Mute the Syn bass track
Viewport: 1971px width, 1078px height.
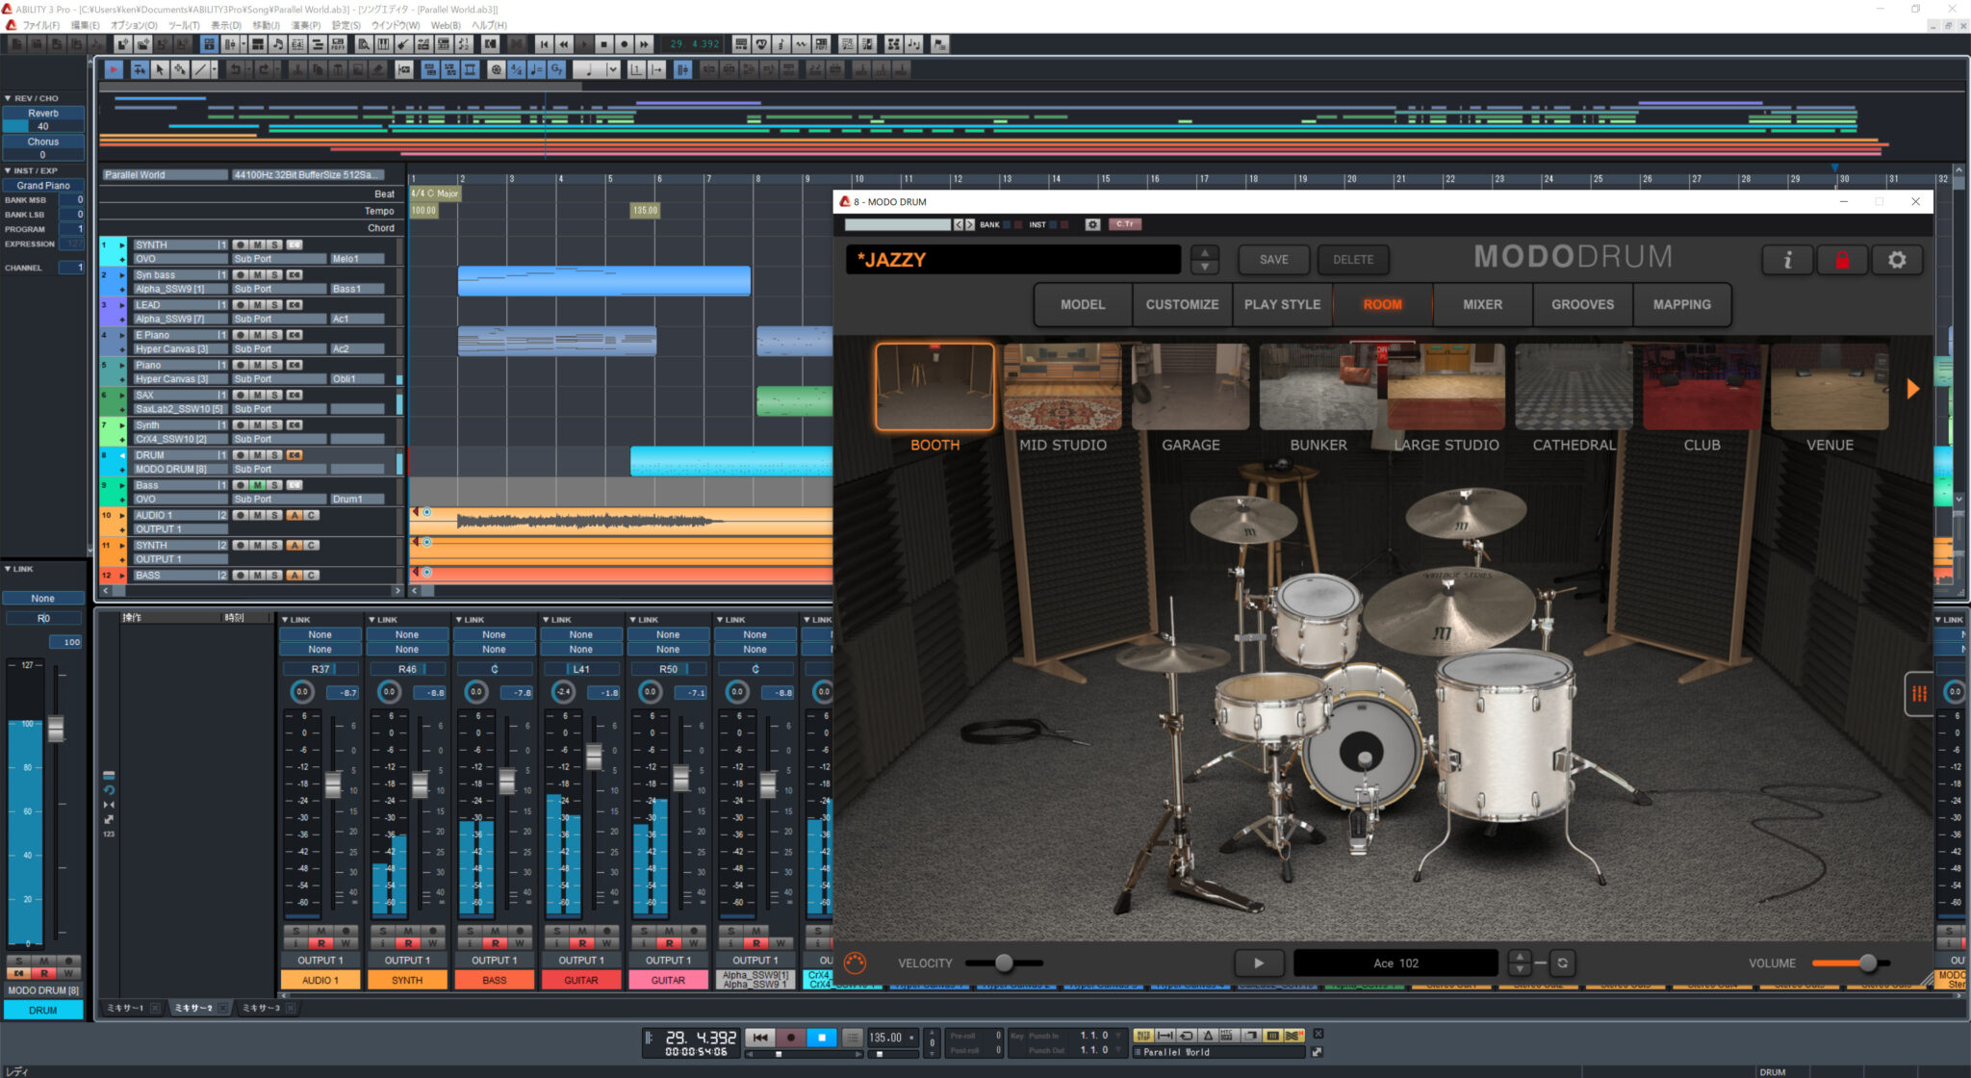(257, 275)
